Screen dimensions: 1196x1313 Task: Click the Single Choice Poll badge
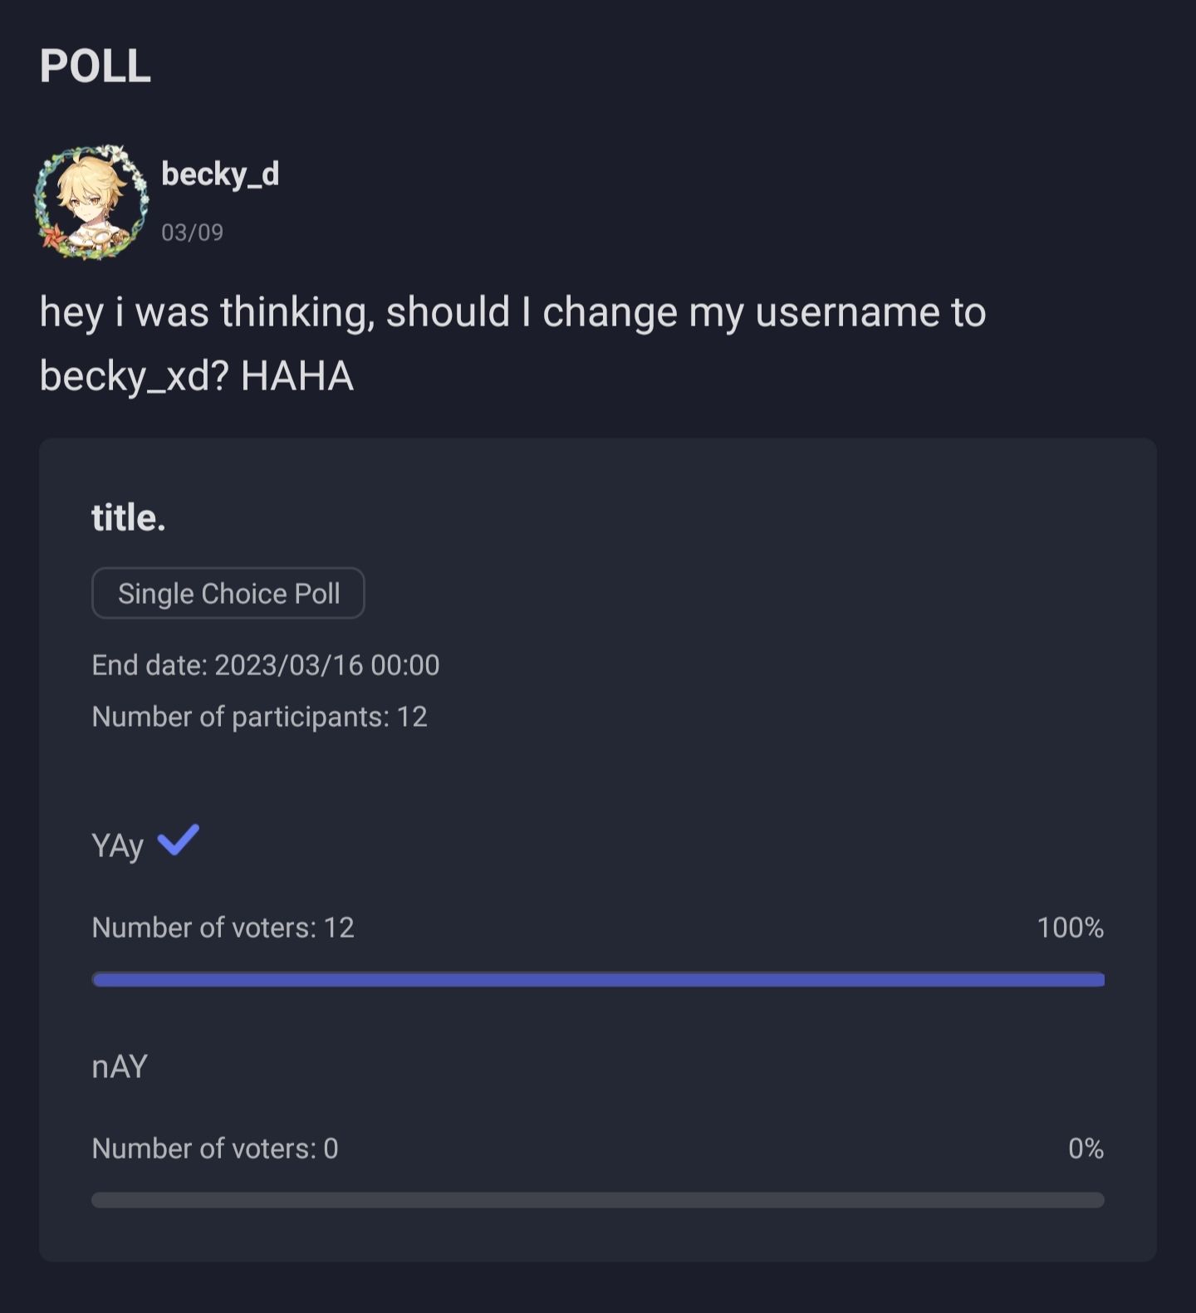coord(228,593)
